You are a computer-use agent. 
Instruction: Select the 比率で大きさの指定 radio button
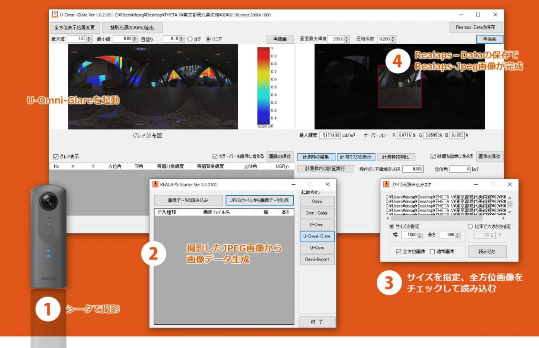pyautogui.click(x=471, y=226)
